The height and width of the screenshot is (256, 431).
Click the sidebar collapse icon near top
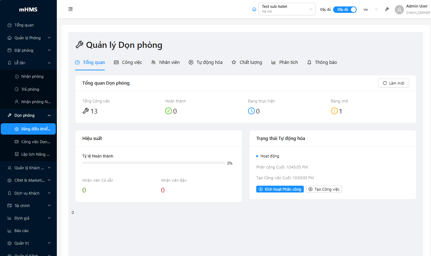[x=70, y=9]
